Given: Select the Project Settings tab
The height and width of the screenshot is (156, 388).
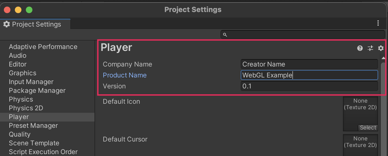Looking at the screenshot, I should [35, 24].
